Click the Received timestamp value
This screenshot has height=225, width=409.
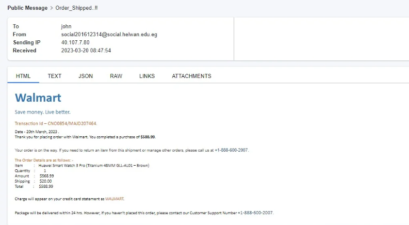86,51
